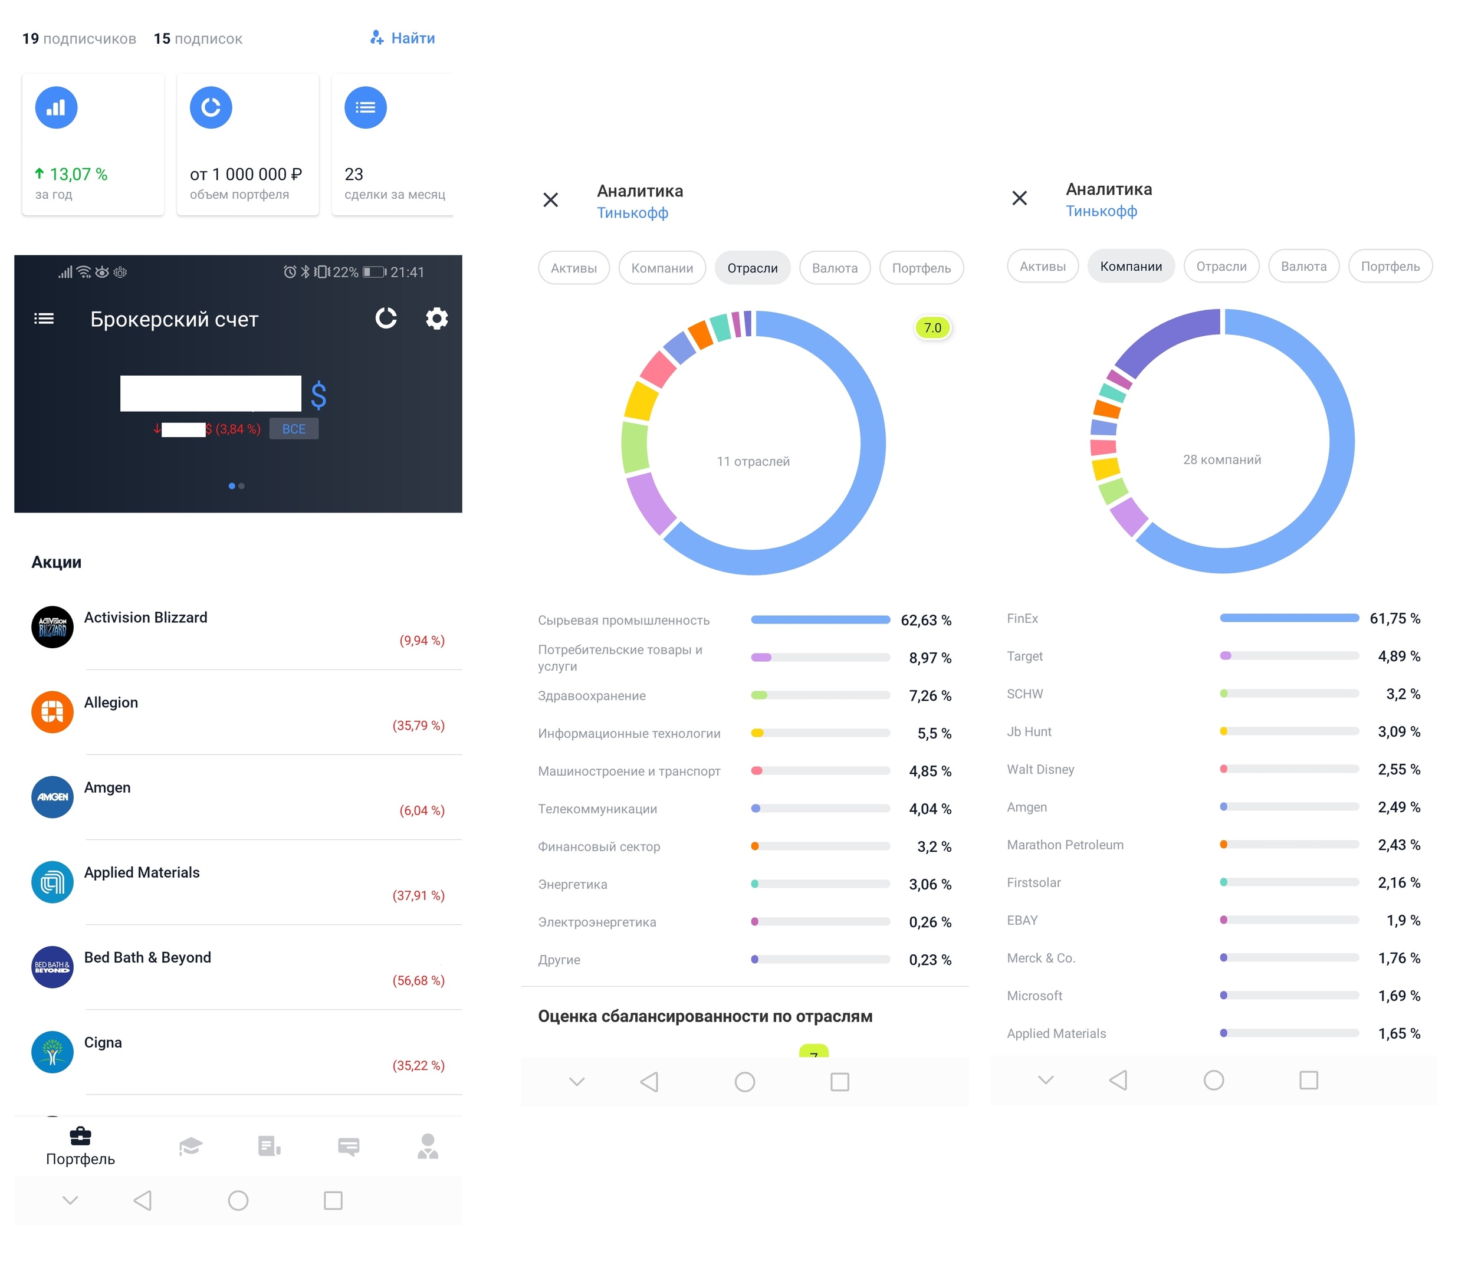This screenshot has width=1468, height=1274.
Task: Open the profile person bottom tab
Action: point(428,1146)
